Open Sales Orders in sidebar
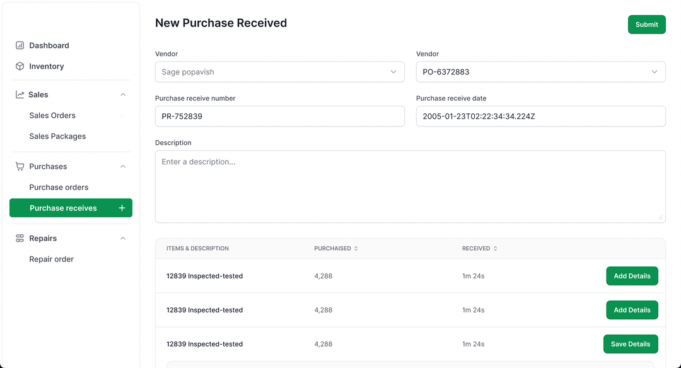The height and width of the screenshot is (368, 681). click(x=52, y=115)
